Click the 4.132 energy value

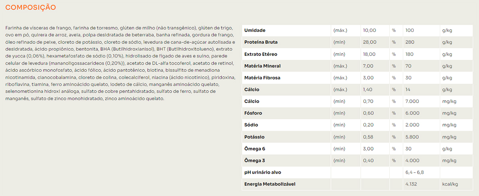pyautogui.click(x=411, y=184)
